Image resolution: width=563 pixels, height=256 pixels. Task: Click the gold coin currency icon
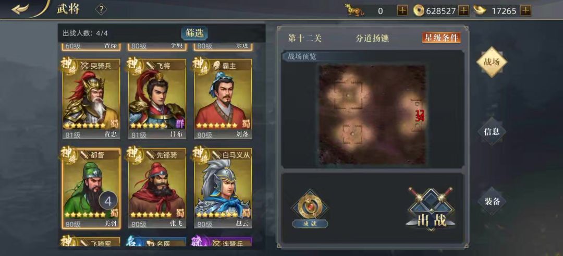click(419, 11)
